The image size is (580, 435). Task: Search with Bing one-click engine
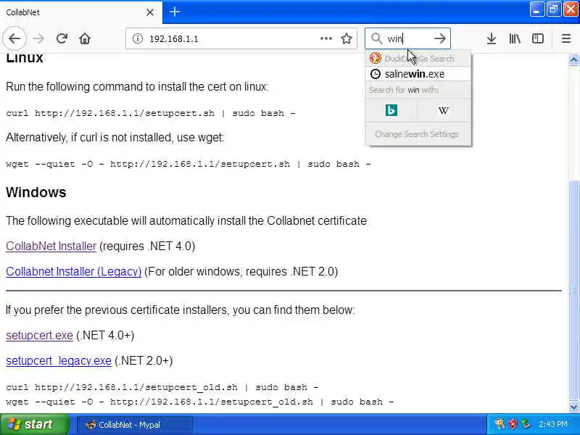coord(391,110)
